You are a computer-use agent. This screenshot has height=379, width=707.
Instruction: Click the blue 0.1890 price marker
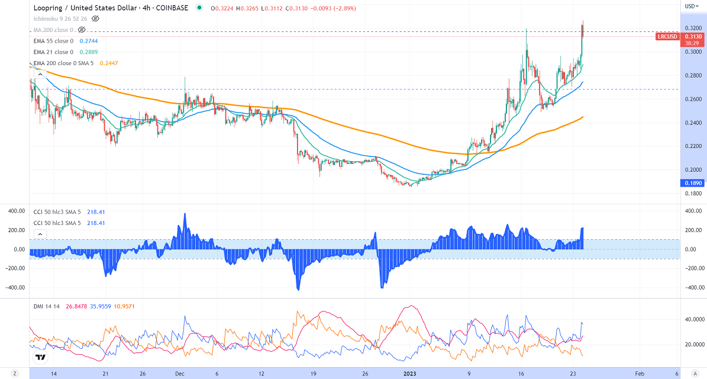point(693,183)
